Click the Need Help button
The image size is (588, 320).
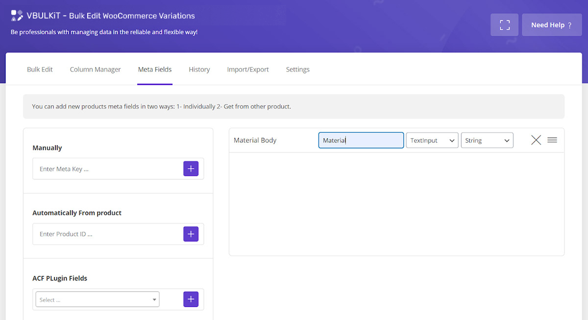[551, 25]
